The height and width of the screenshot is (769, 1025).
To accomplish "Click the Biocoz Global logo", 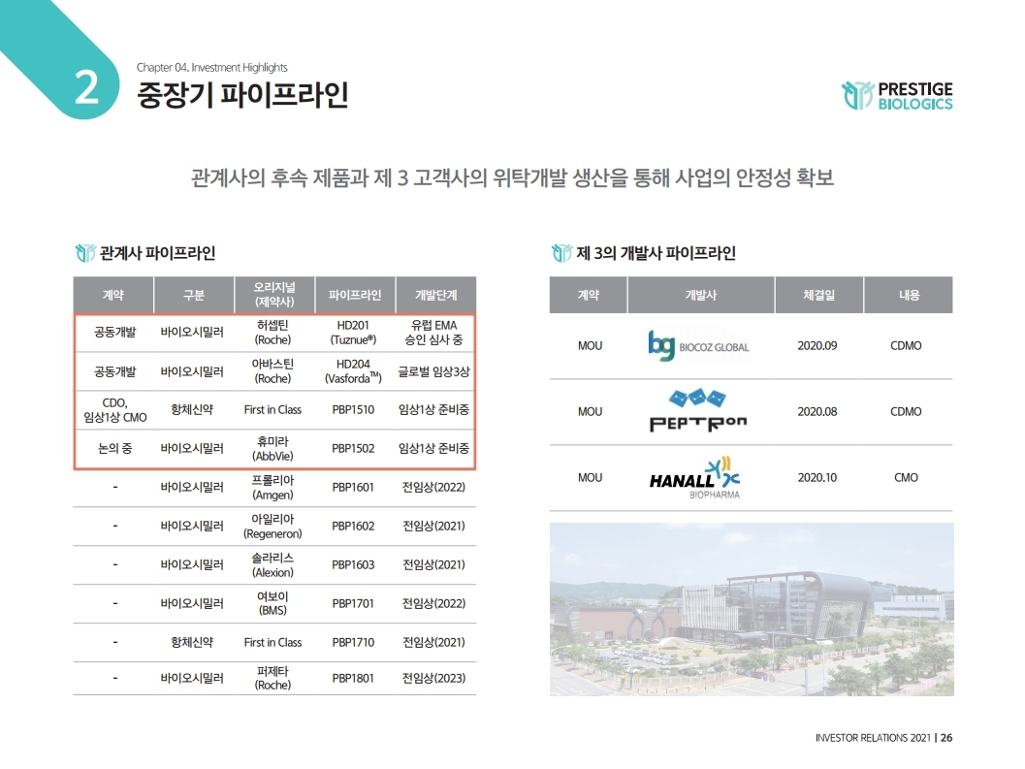I will [698, 345].
